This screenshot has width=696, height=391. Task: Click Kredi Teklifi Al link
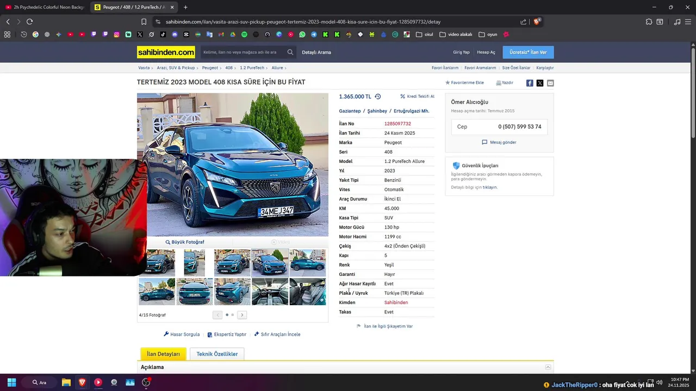pyautogui.click(x=417, y=96)
